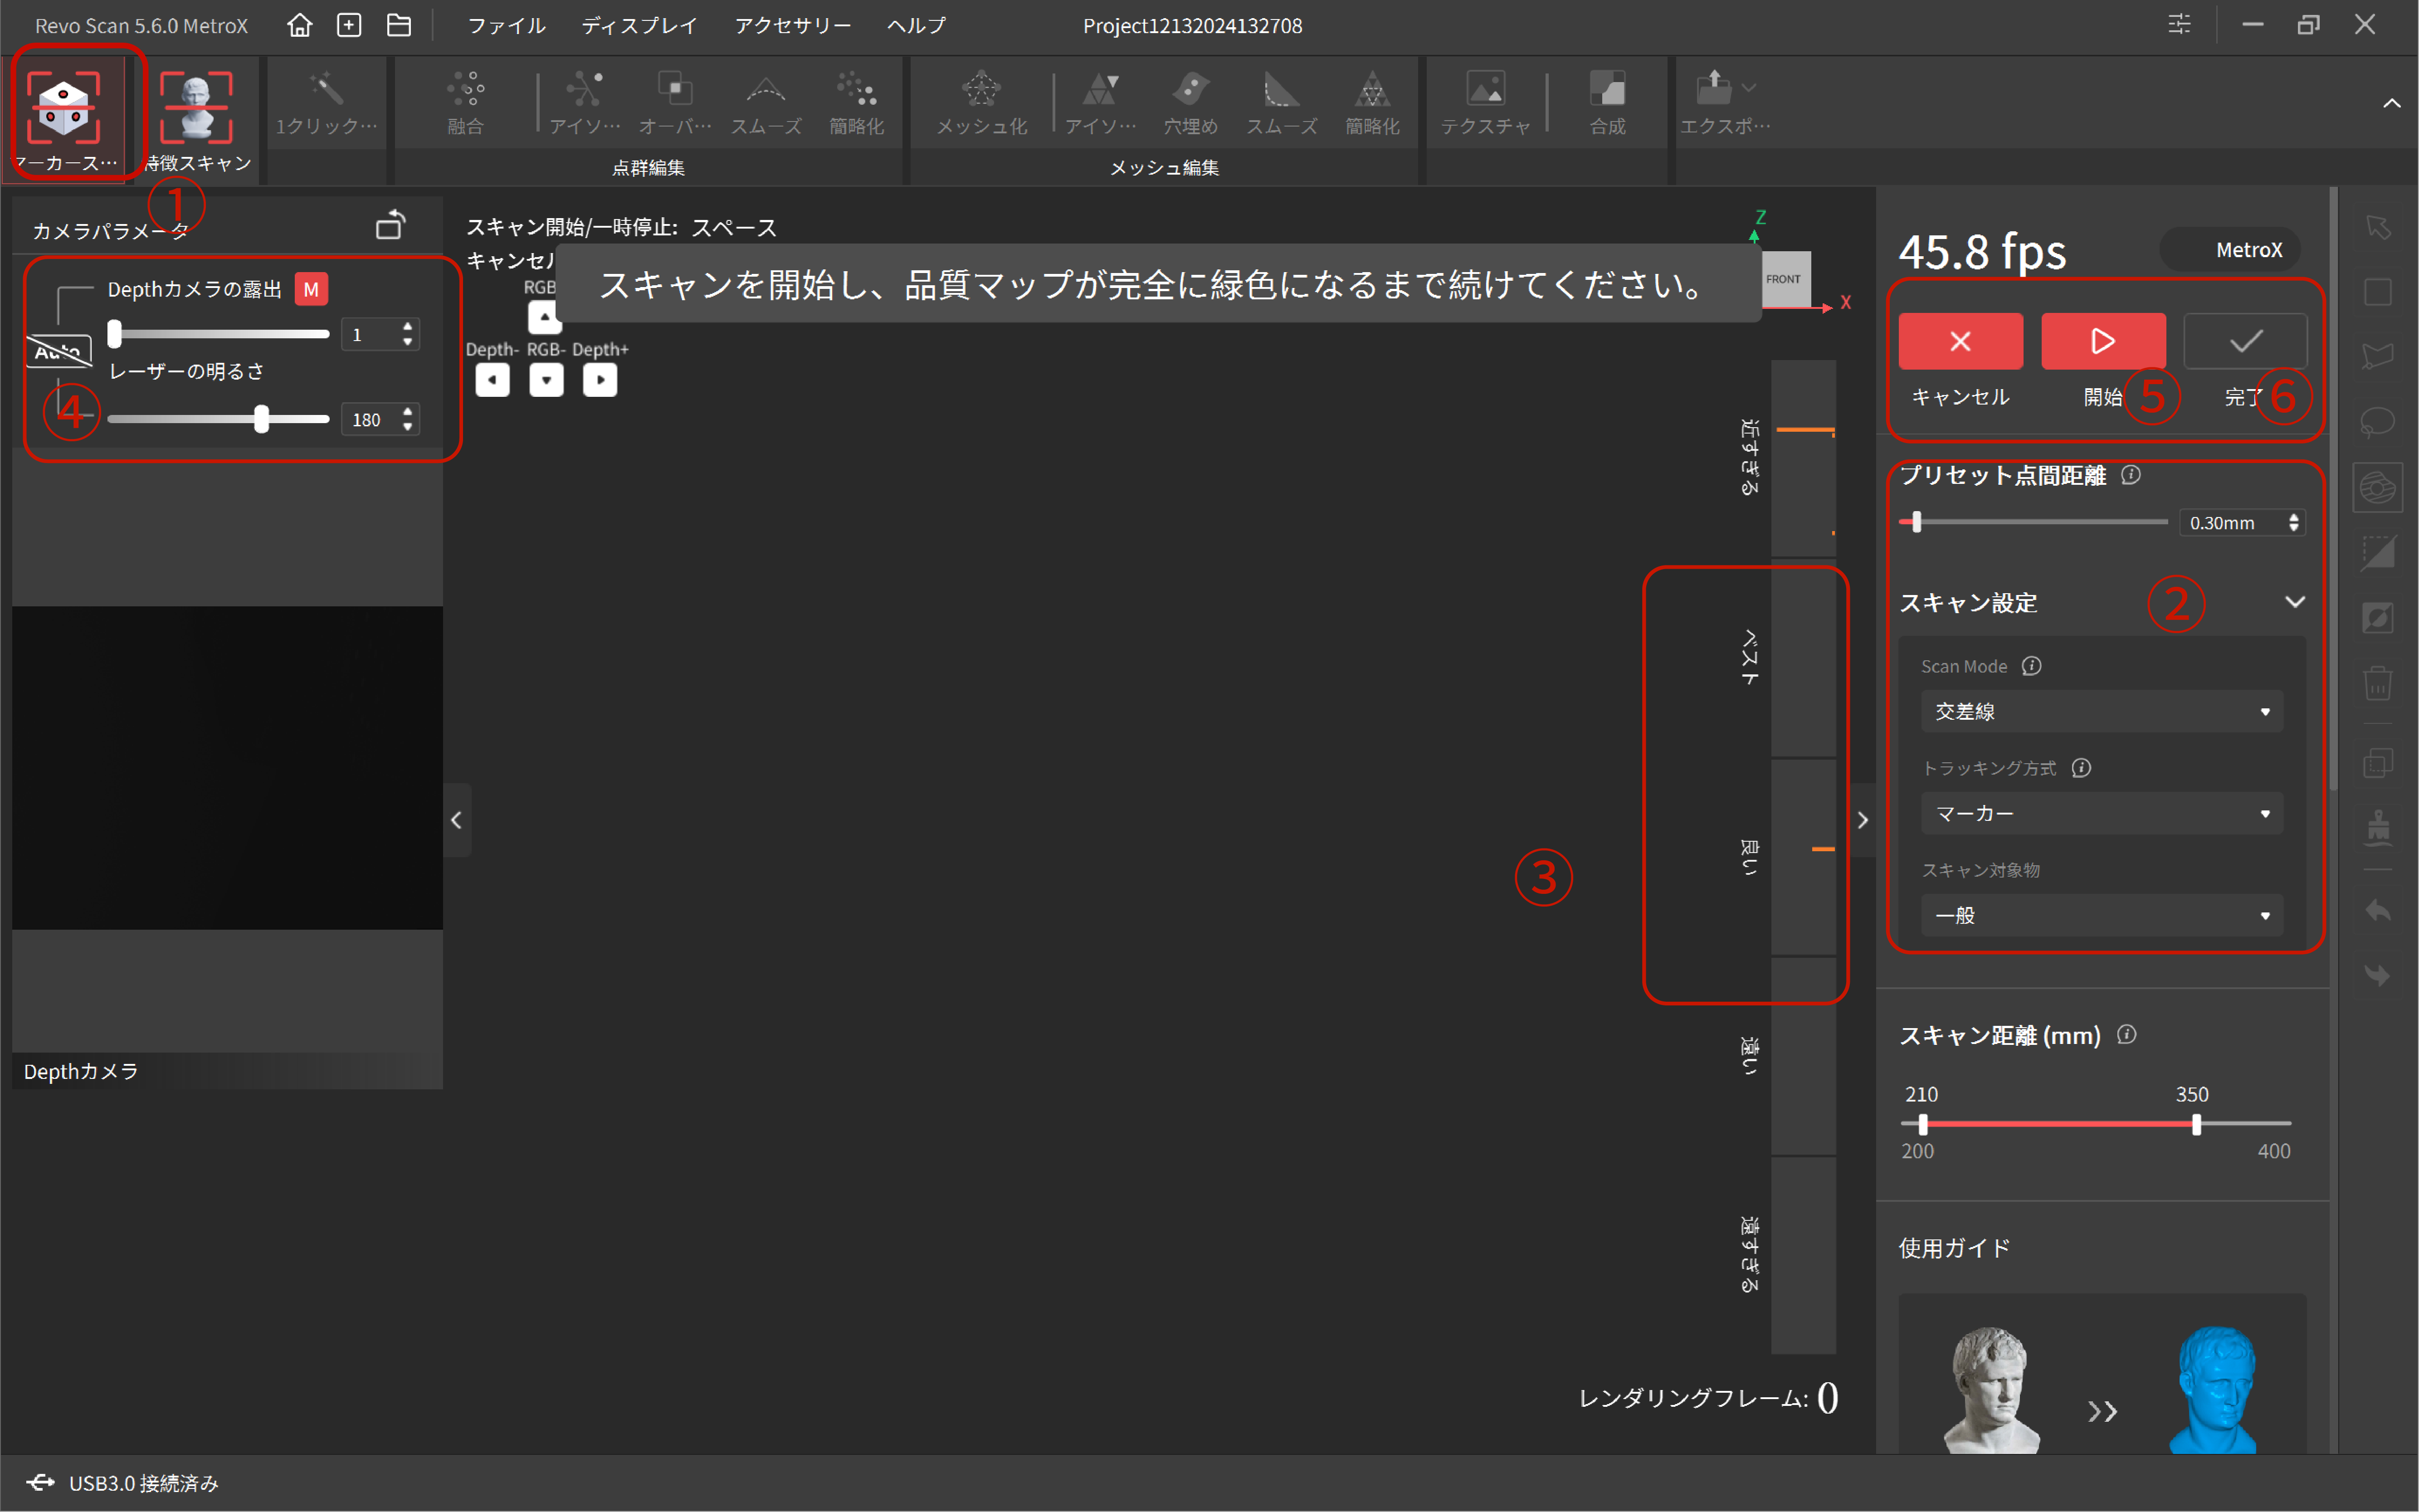Click the usage guide bust thumbnail

pos(2102,1374)
